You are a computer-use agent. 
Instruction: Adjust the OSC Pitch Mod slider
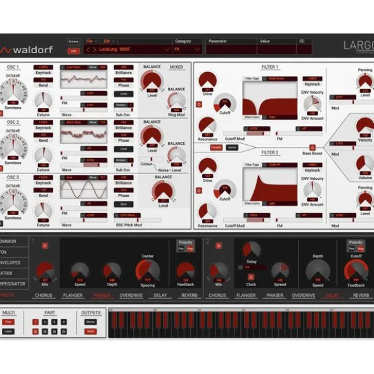point(138,220)
